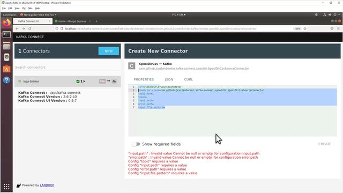Go forward in Firefox navigation
Image resolution: width=343 pixels, height=193 pixels.
24,28
